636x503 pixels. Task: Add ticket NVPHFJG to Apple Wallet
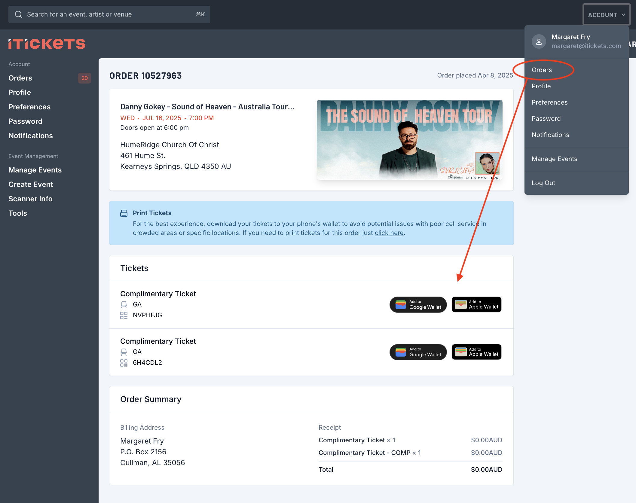476,305
